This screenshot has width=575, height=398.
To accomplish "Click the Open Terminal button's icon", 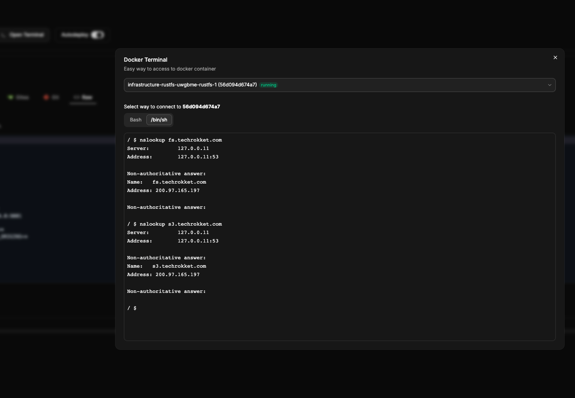I will [3, 35].
